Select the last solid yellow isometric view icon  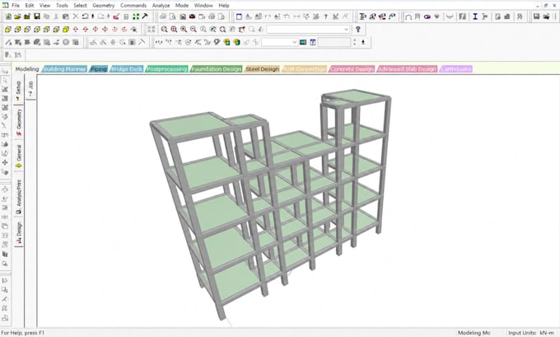(x=66, y=30)
